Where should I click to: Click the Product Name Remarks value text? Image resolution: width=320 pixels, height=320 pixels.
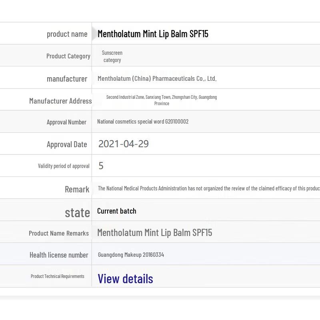tap(154, 232)
